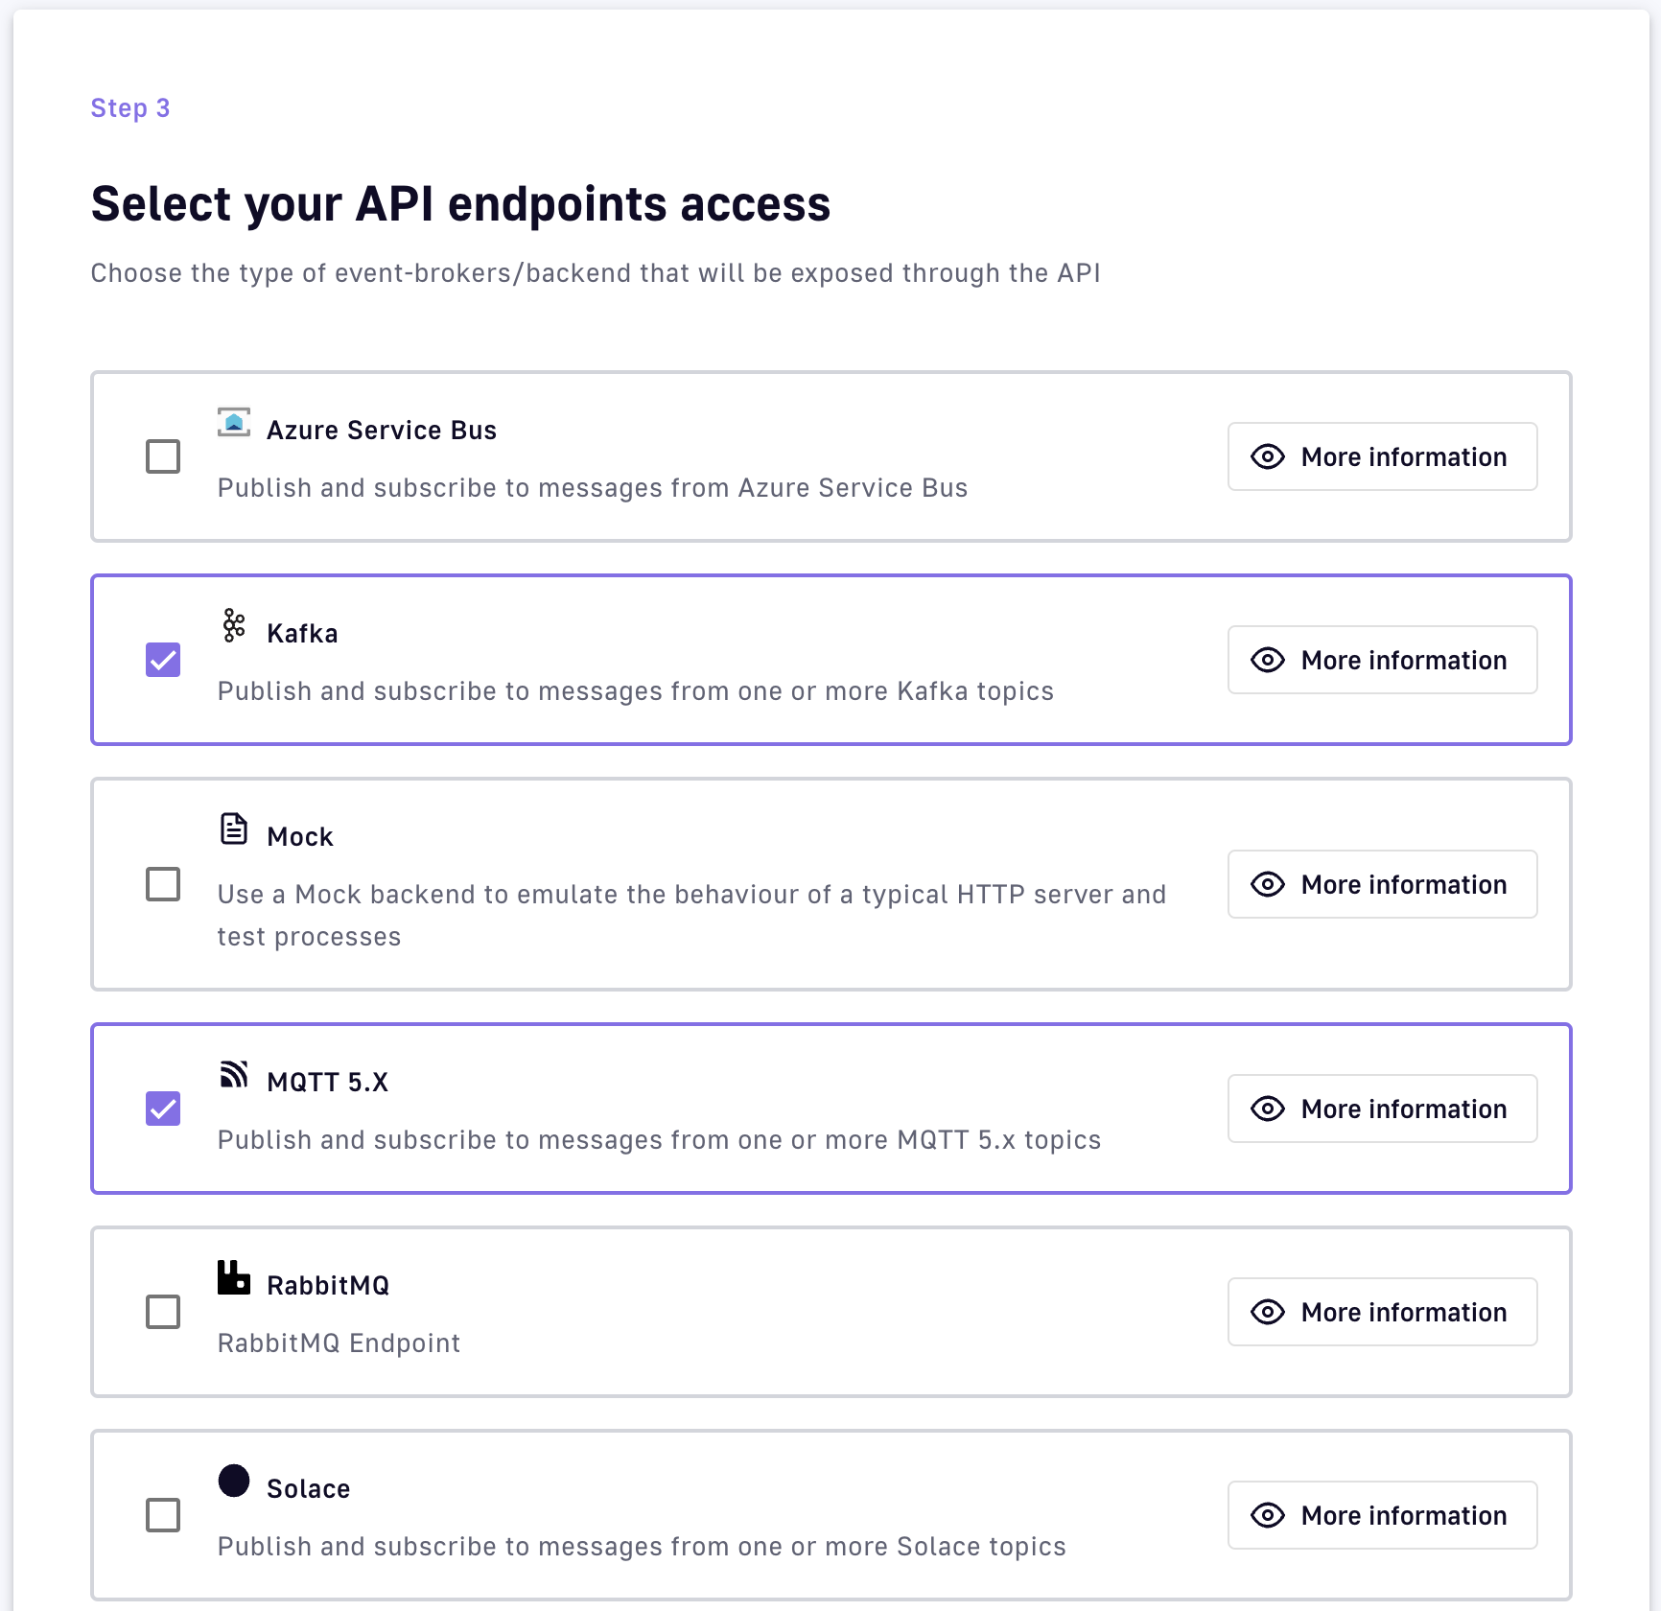Click the Azure Service Bus logo icon
Screen dimensions: 1661x1611
coord(234,423)
